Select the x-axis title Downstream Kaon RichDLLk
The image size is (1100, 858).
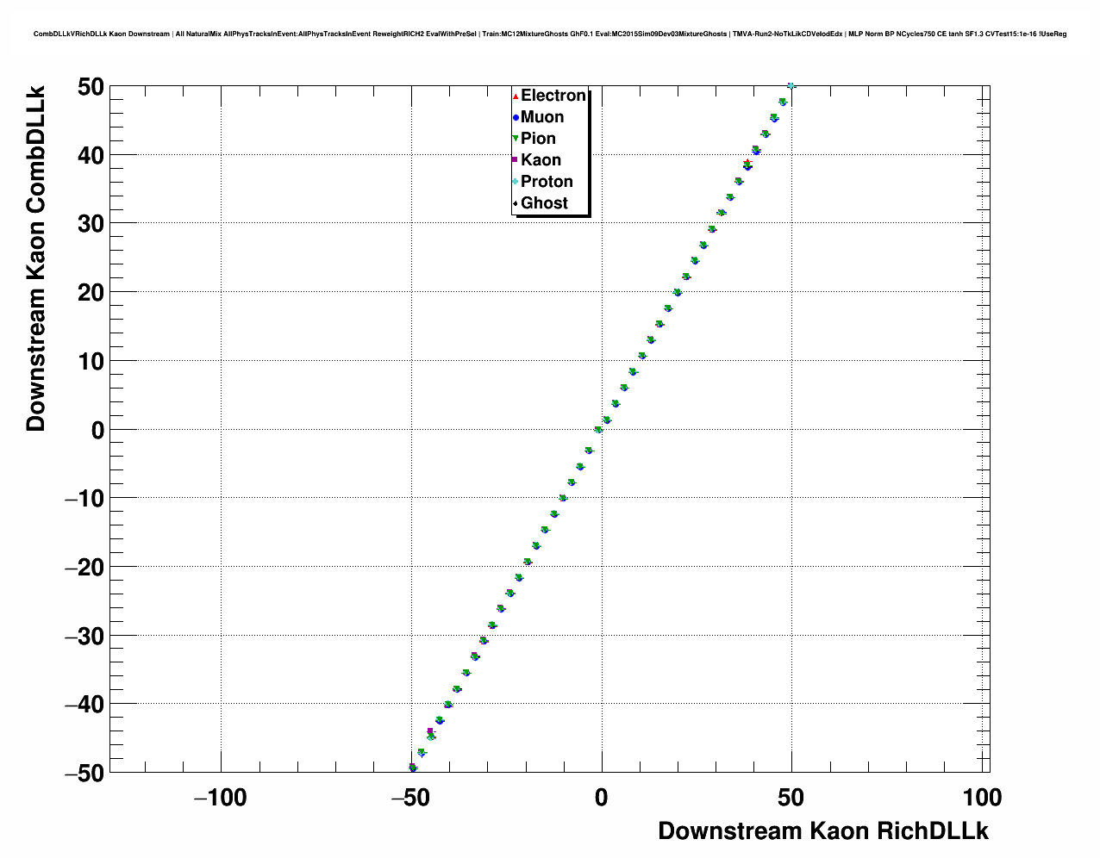822,831
